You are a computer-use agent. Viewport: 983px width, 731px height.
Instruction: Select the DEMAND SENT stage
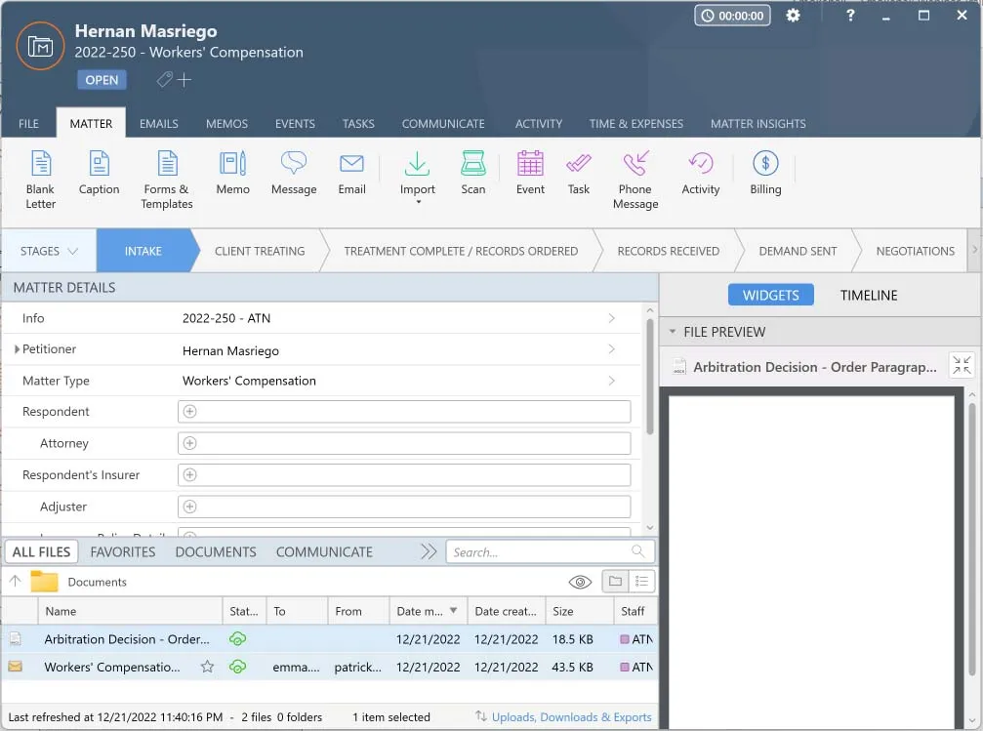point(798,251)
